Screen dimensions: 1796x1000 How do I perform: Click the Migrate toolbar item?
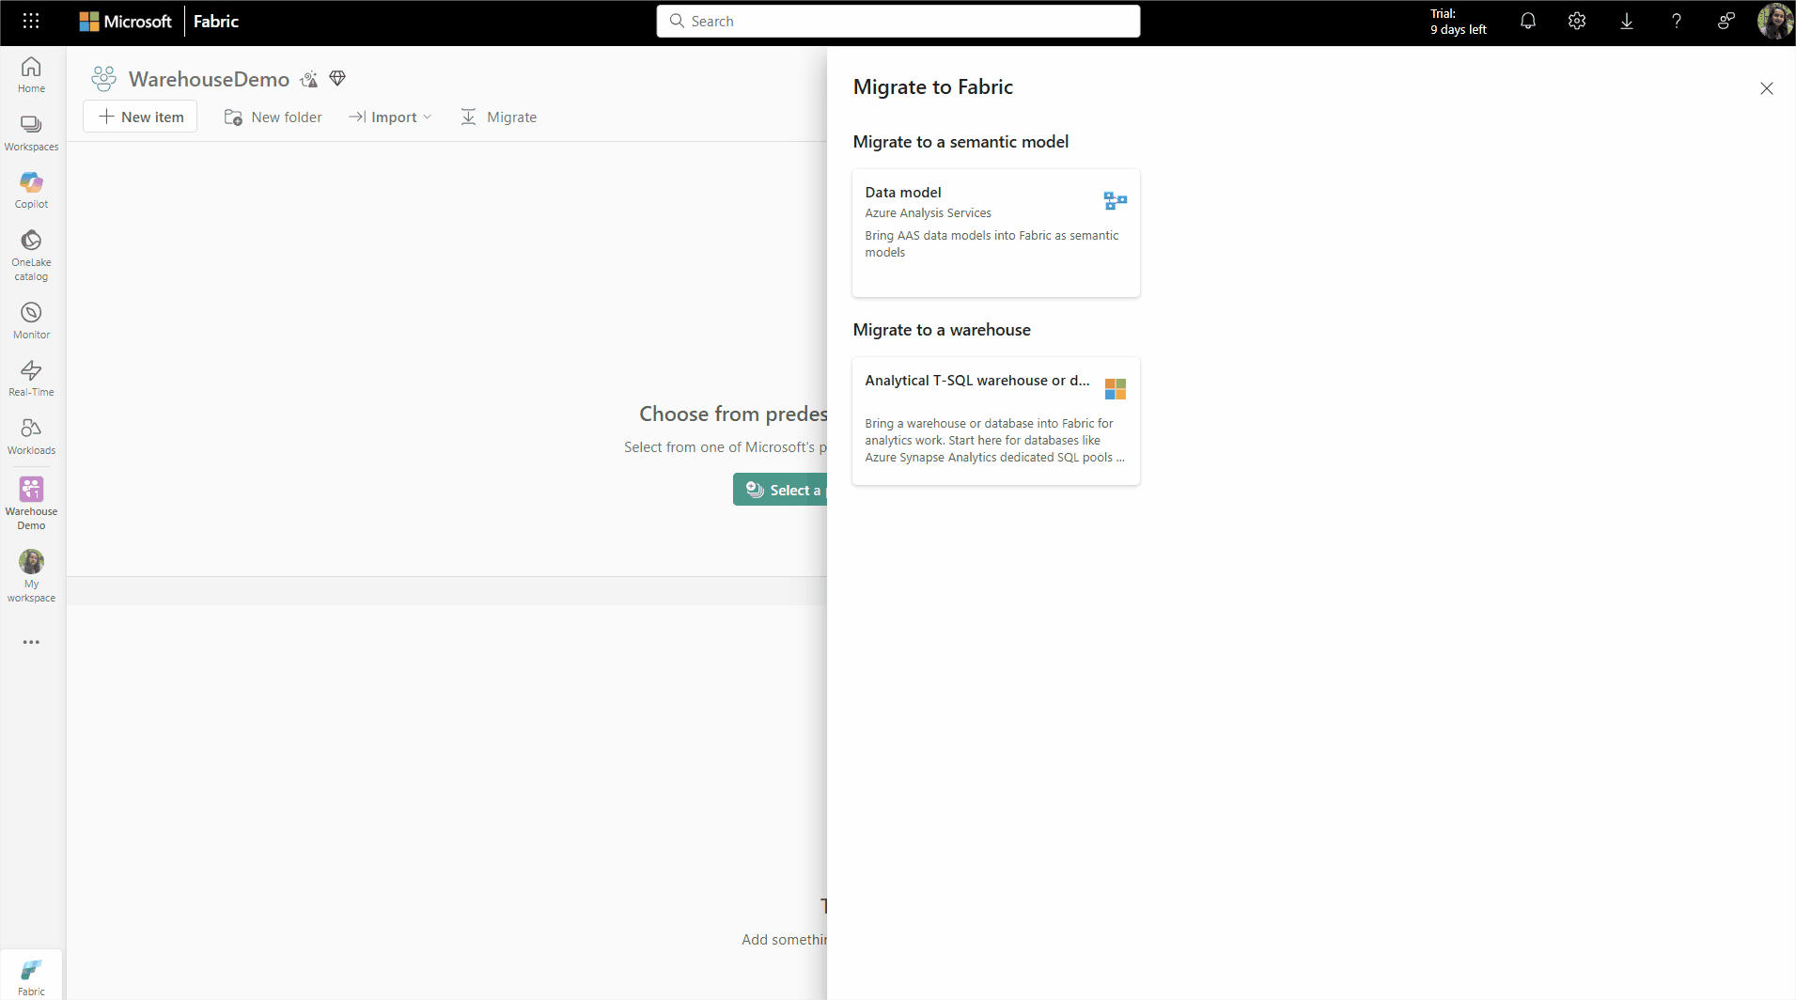499,117
